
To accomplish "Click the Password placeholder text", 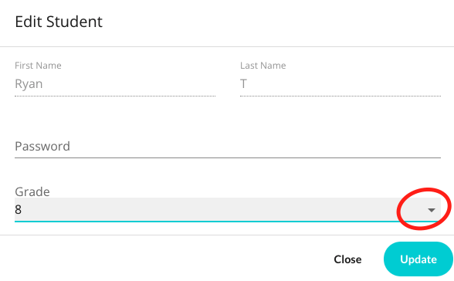I will 42,147.
